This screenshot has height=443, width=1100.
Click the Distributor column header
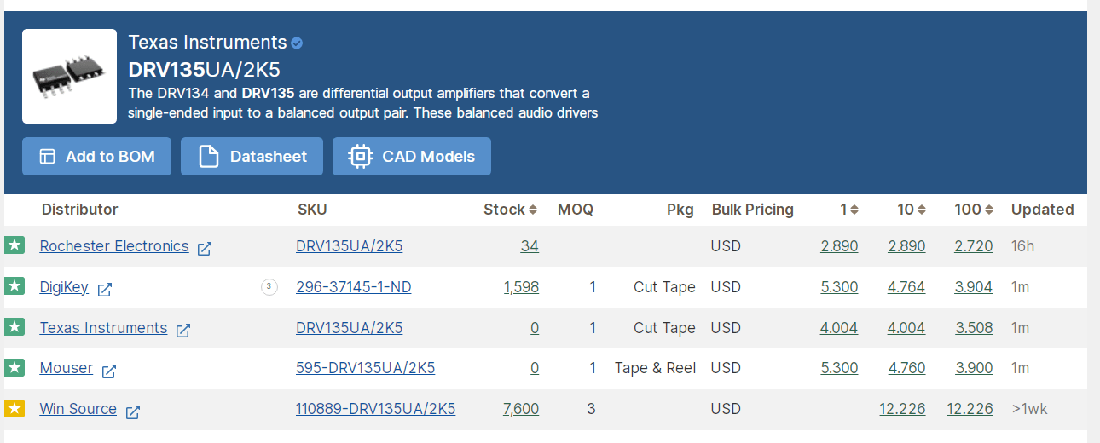pyautogui.click(x=80, y=210)
